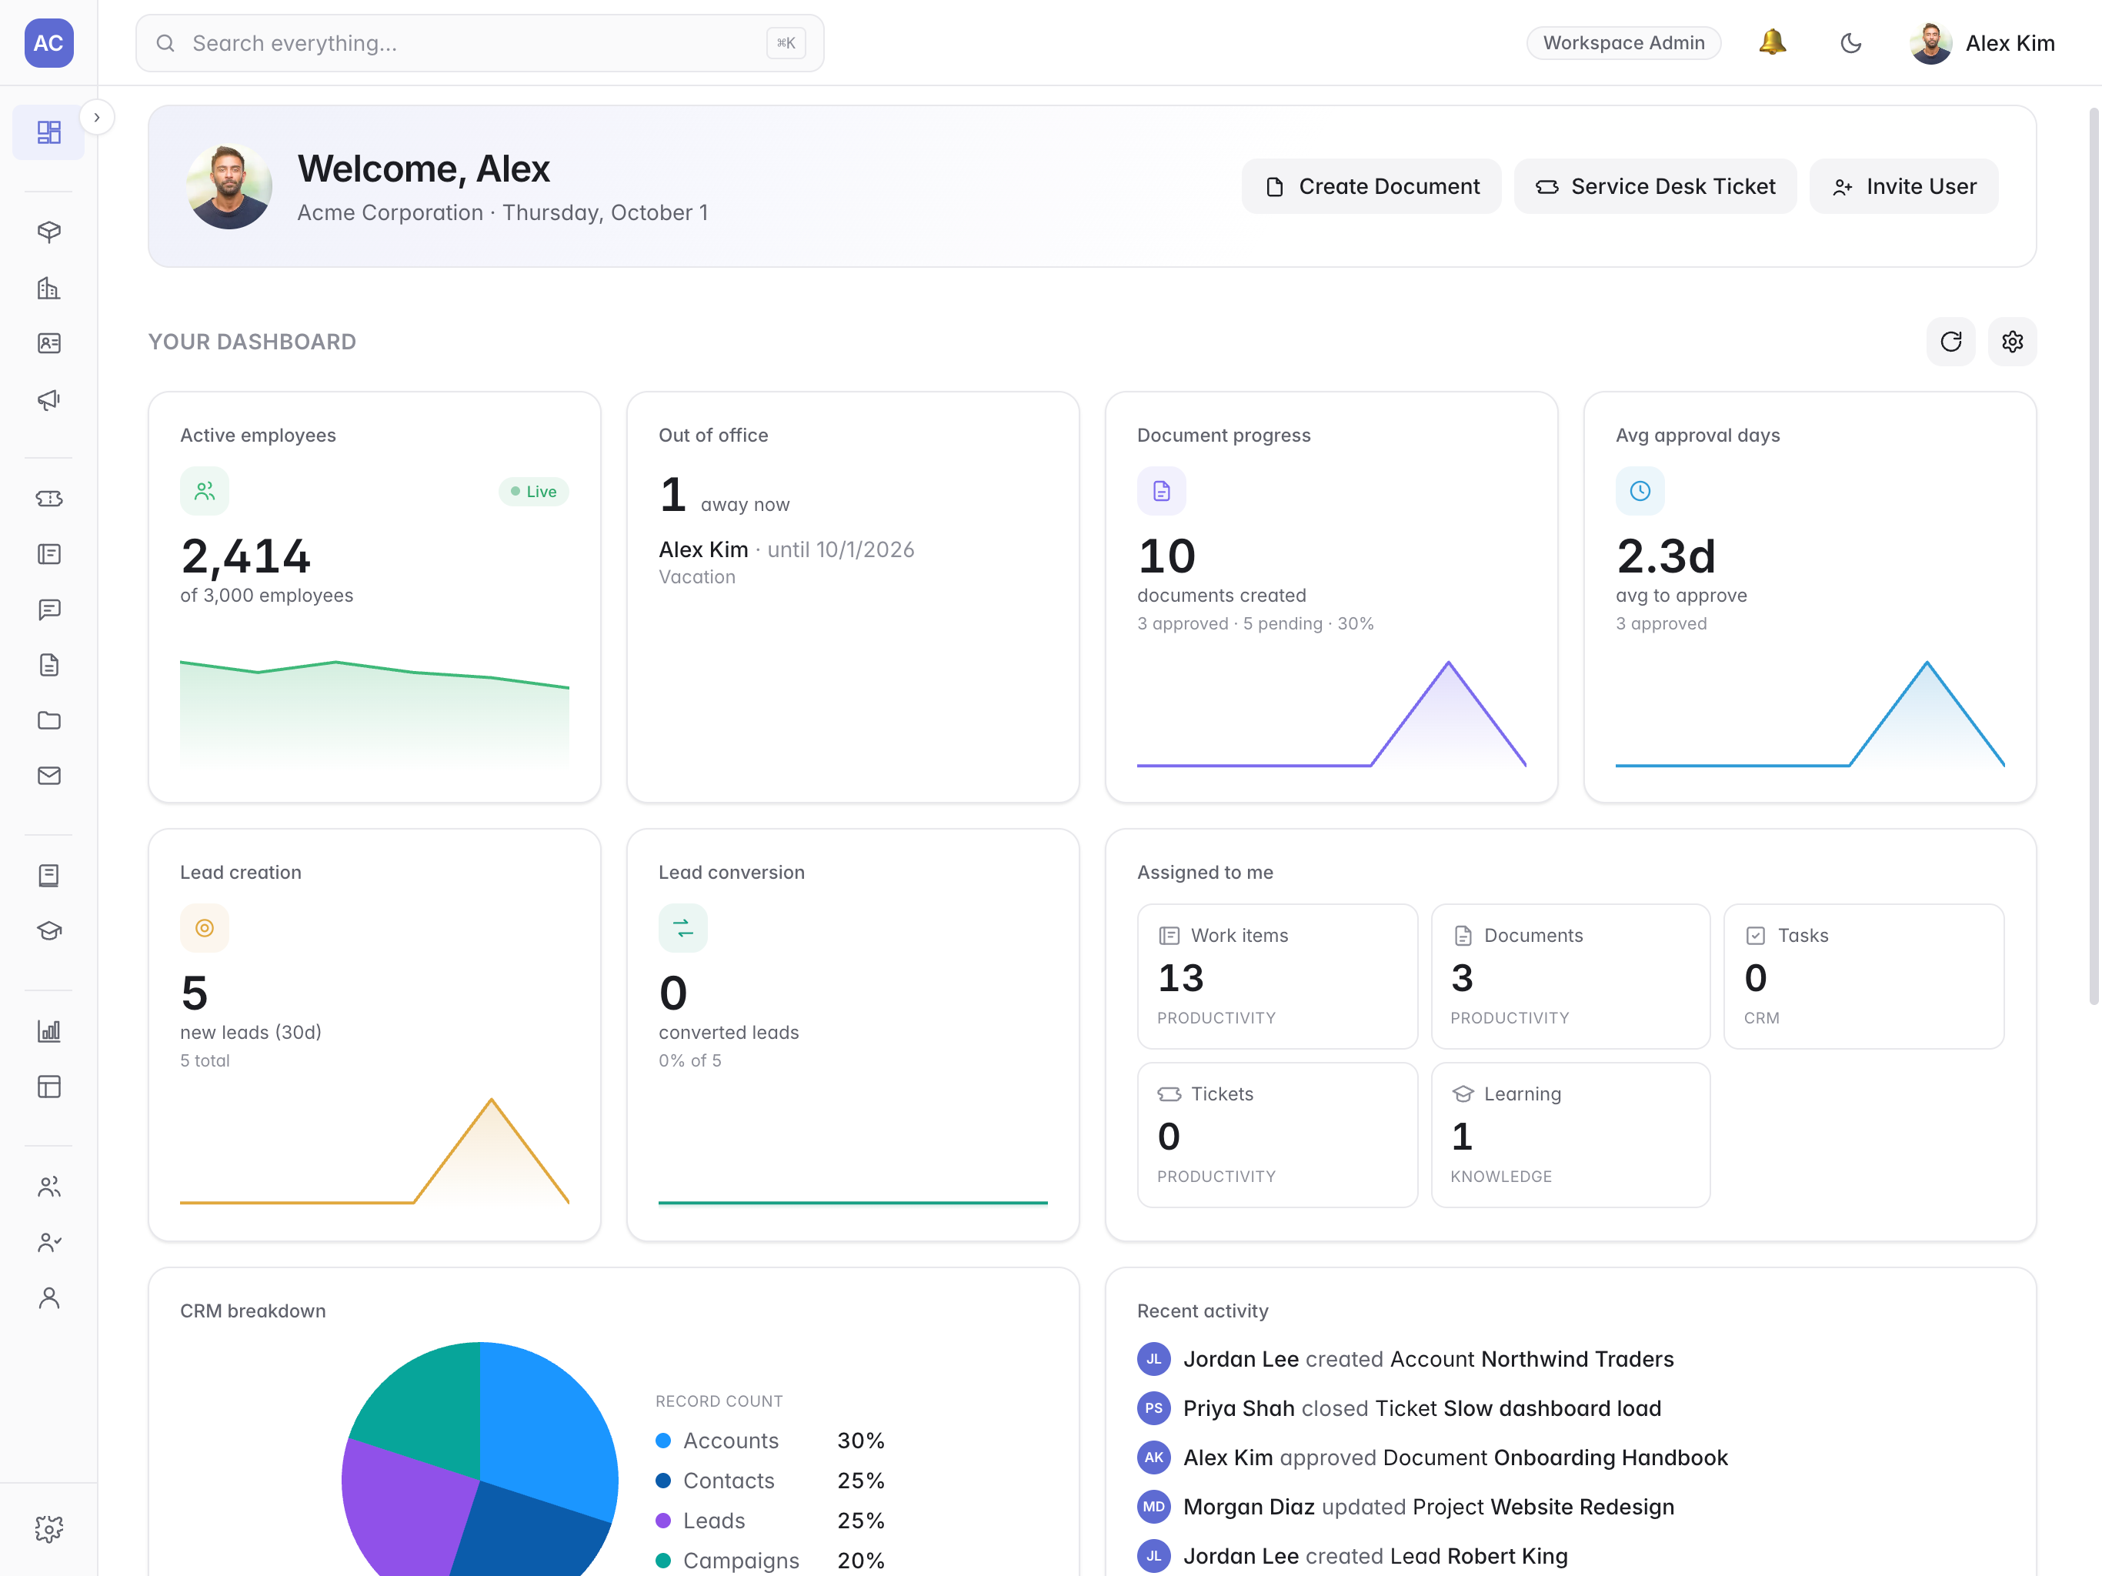Open the settings gear at sidebar bottom
The height and width of the screenshot is (1576, 2102).
coord(48,1528)
